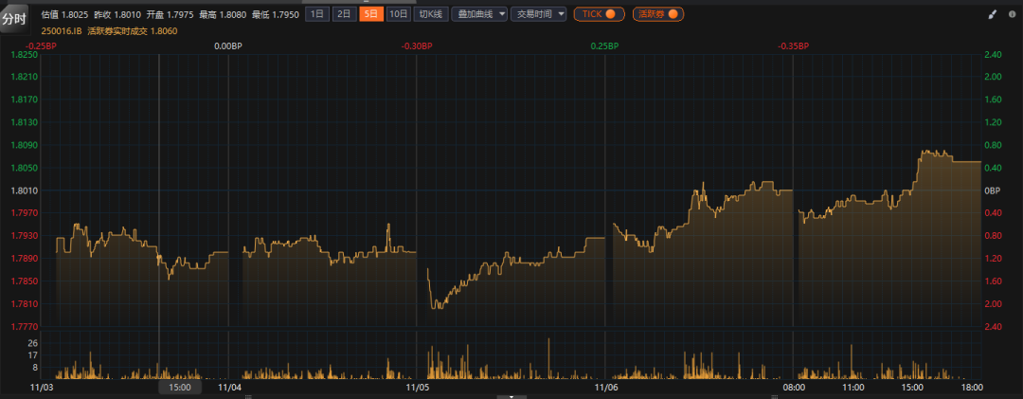Expand the 叠加曲线 dropdown

point(478,14)
